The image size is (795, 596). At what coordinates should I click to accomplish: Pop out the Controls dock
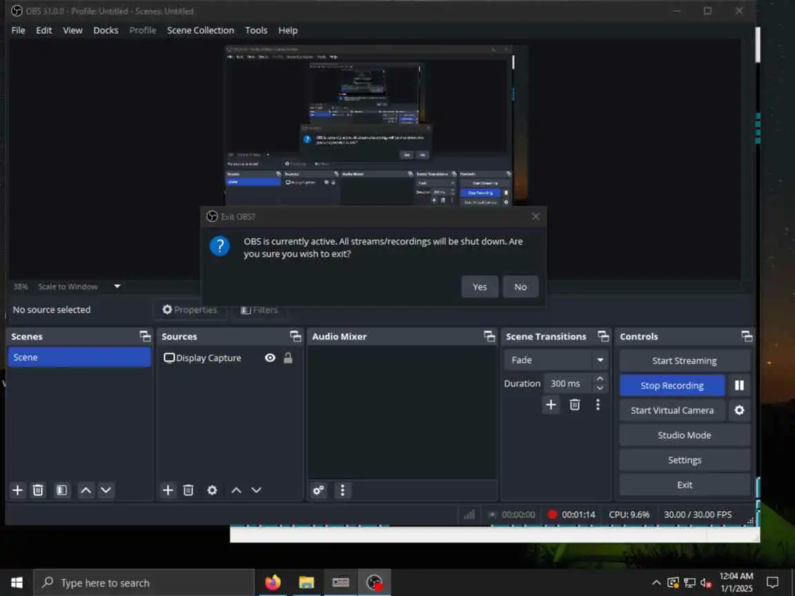coord(747,337)
